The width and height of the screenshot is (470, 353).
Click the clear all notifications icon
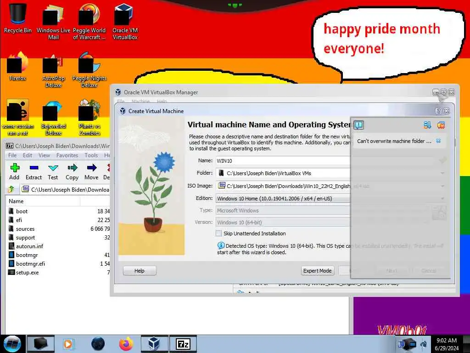click(x=441, y=125)
